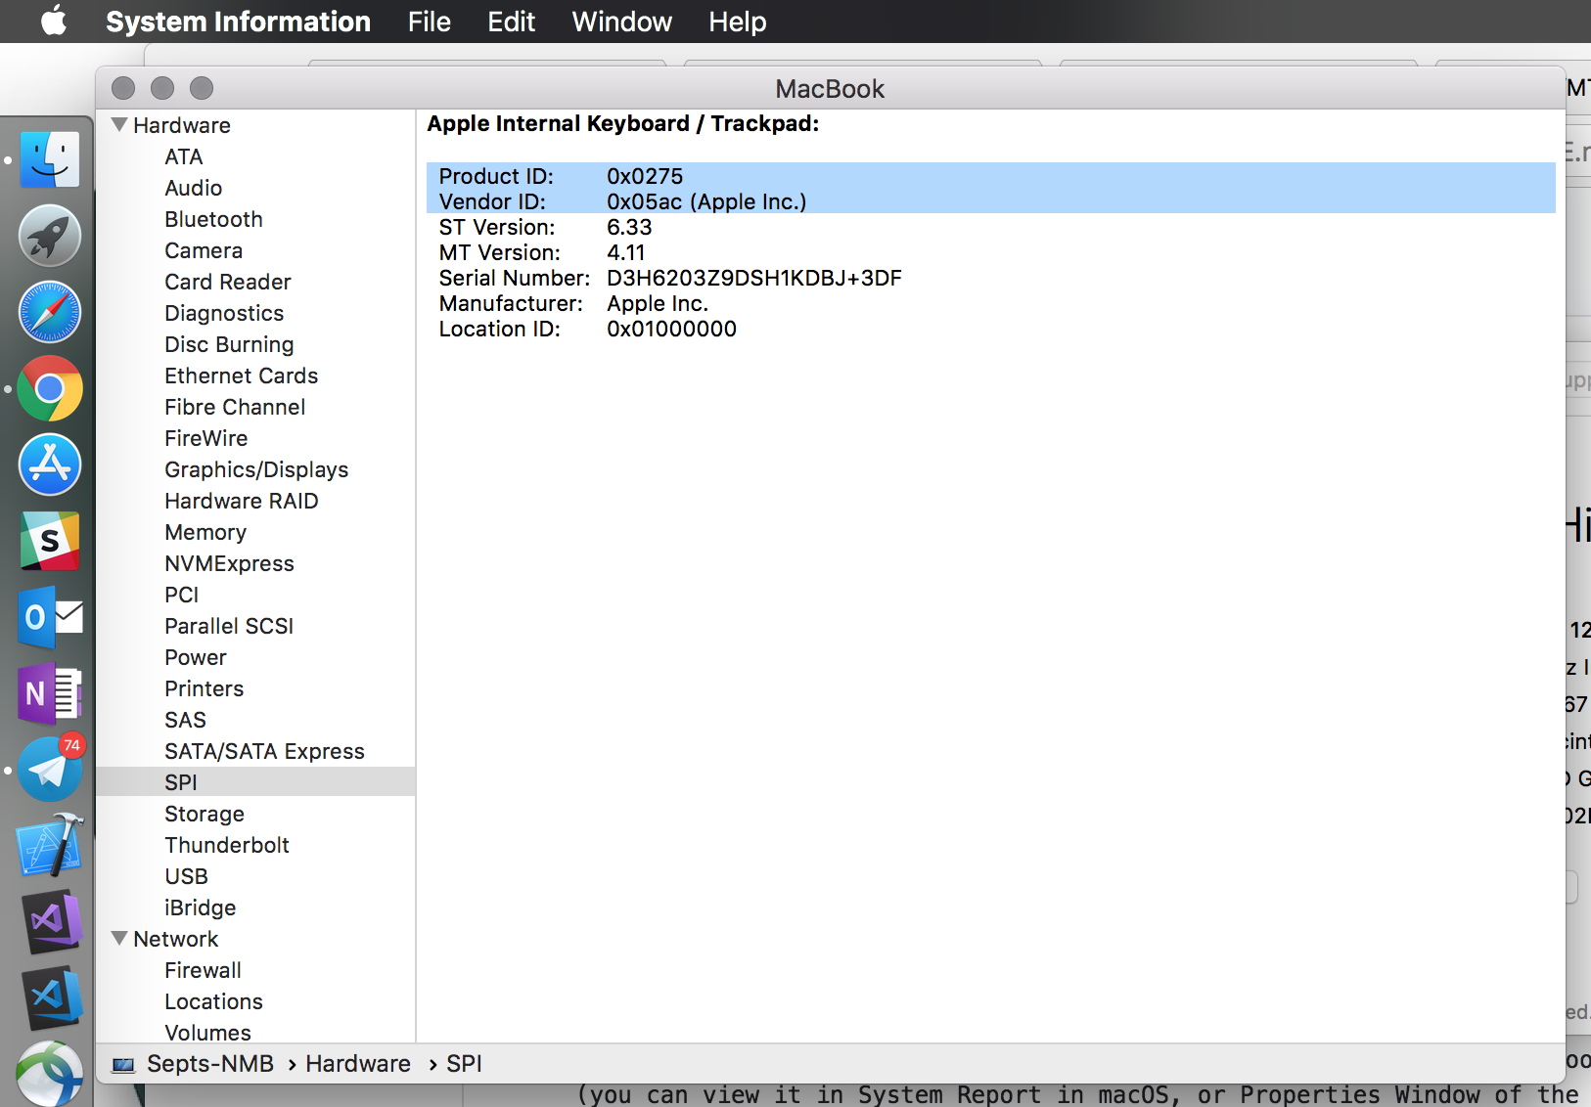Screen dimensions: 1591x1107
Task: Select SPI in the Hardware sidebar list
Action: tap(255, 782)
